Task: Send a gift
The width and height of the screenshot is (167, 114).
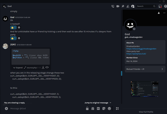Action: pos(93,109)
